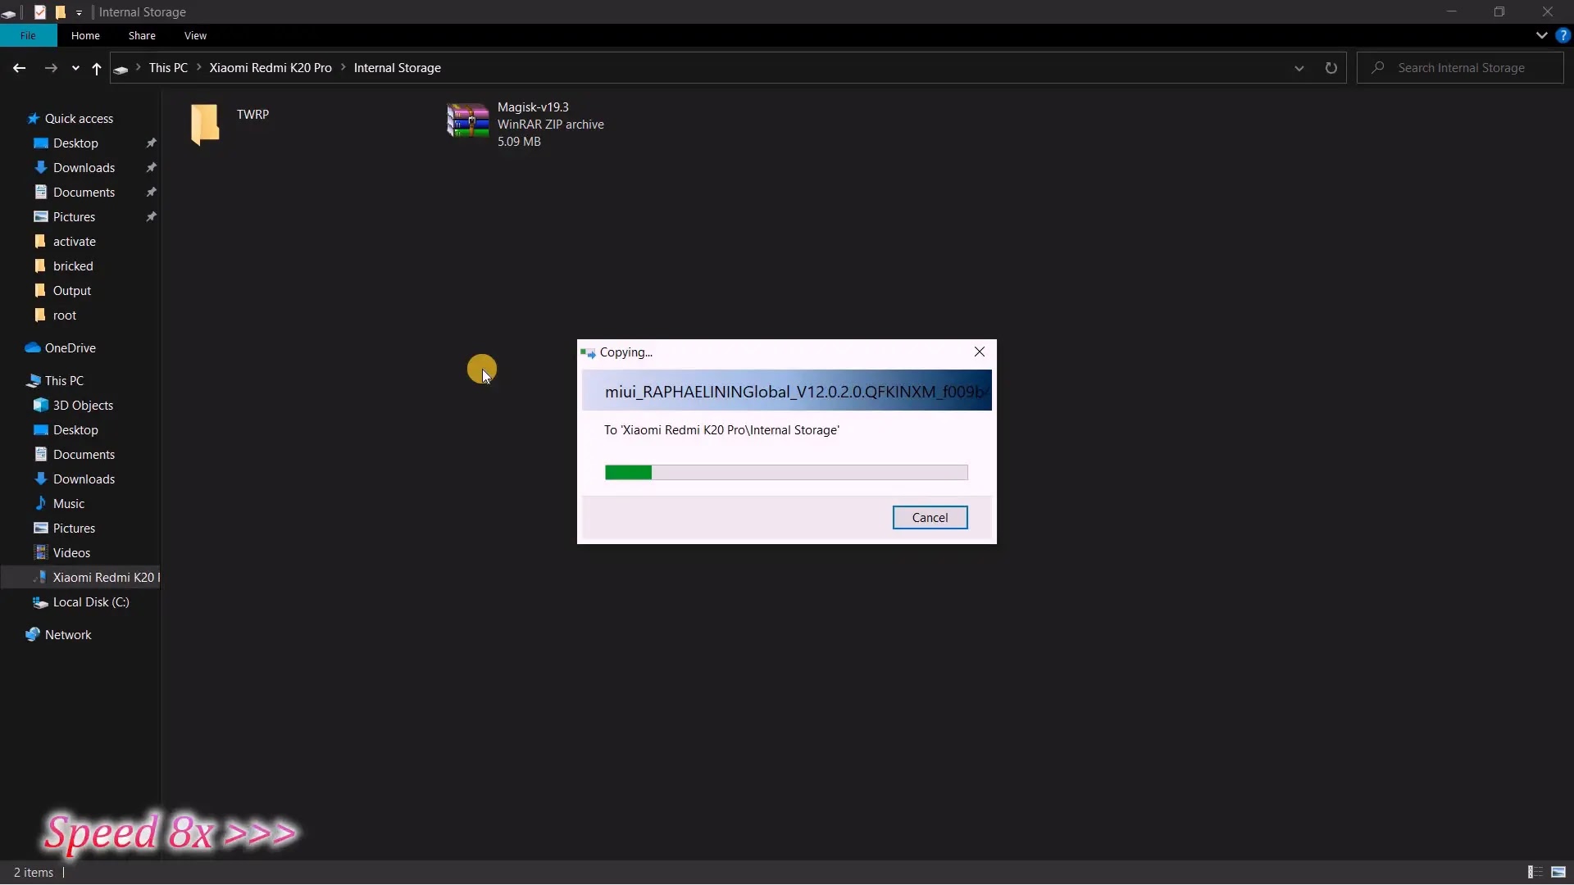
Task: Click Xiaomi Redmi K20 Pro in breadcrumb
Action: (270, 68)
